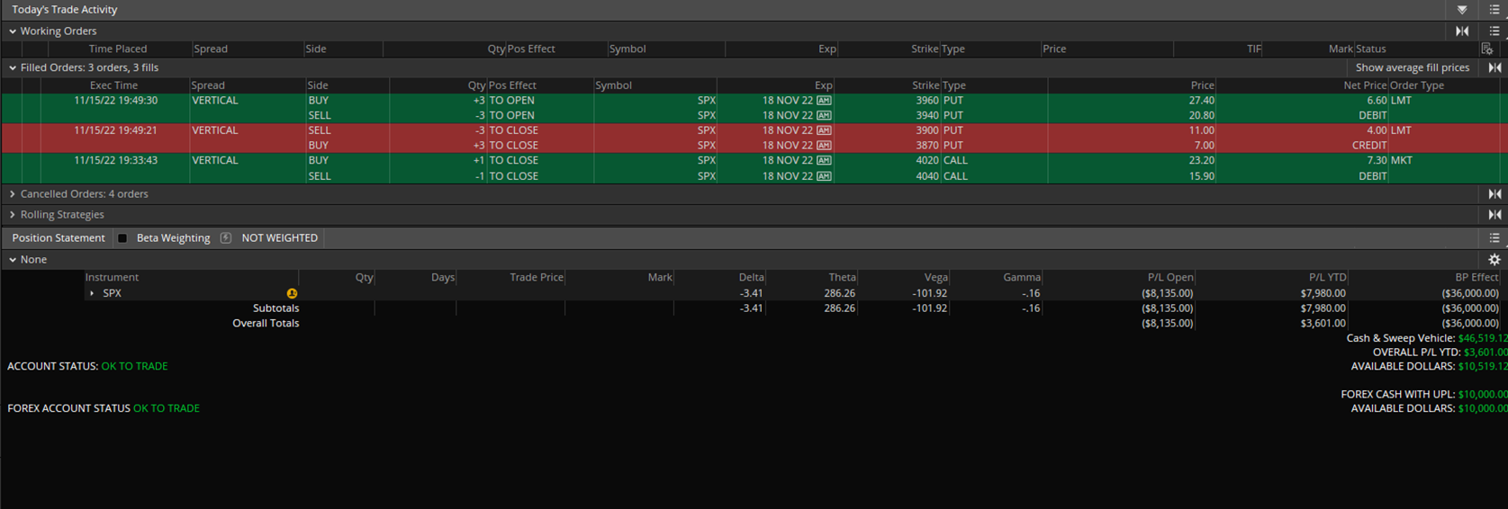Click the Beta Weighting symbol icon box

tap(226, 238)
